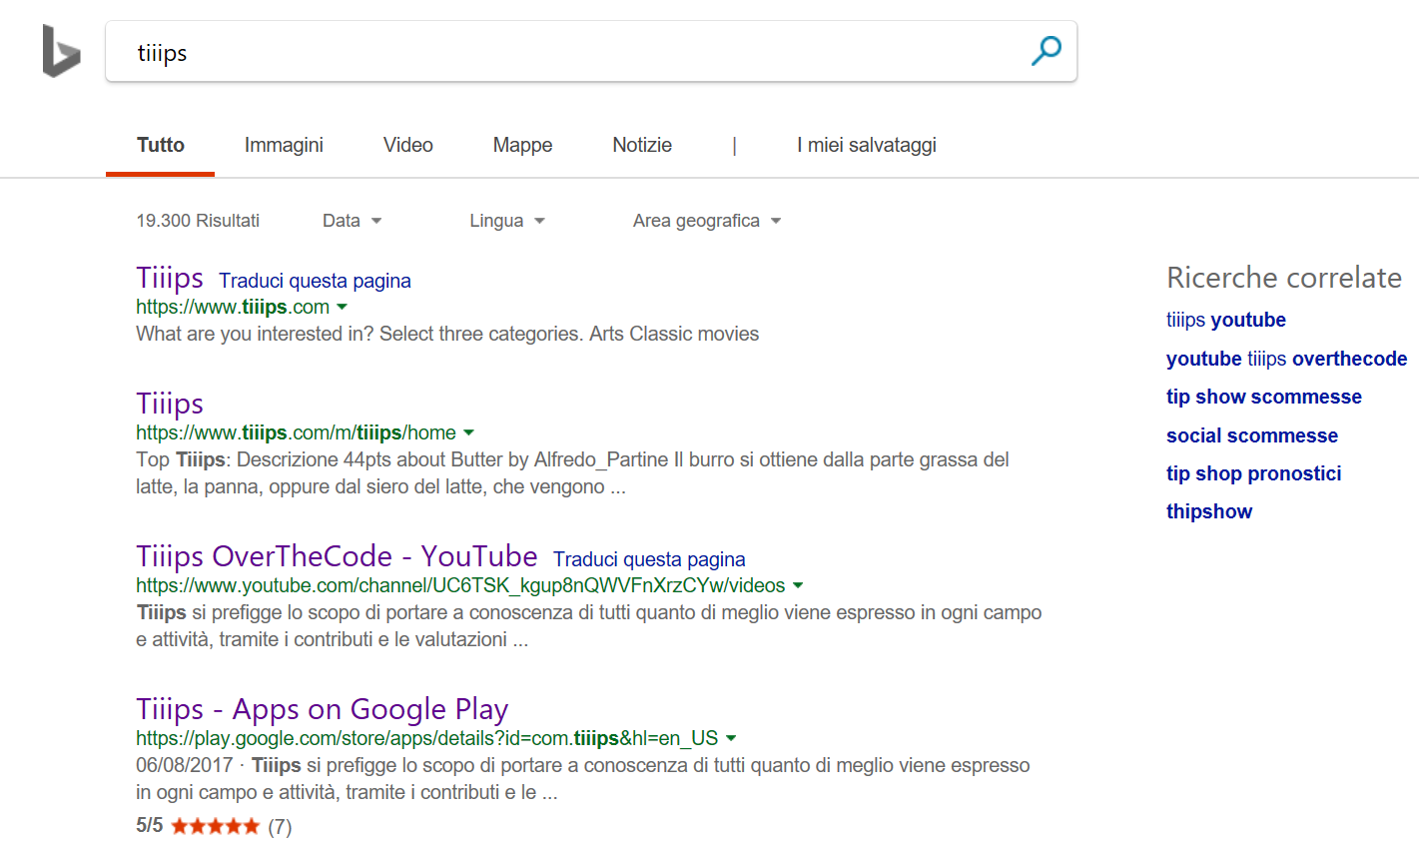Click the Bing logo icon
Screen dimensions: 1419x845
click(x=61, y=52)
